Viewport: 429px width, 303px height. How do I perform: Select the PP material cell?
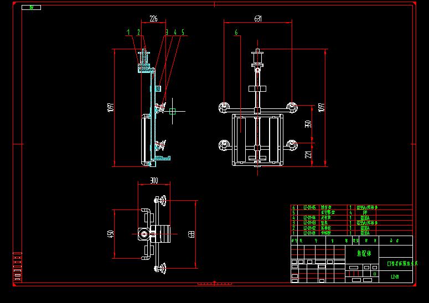365,212
